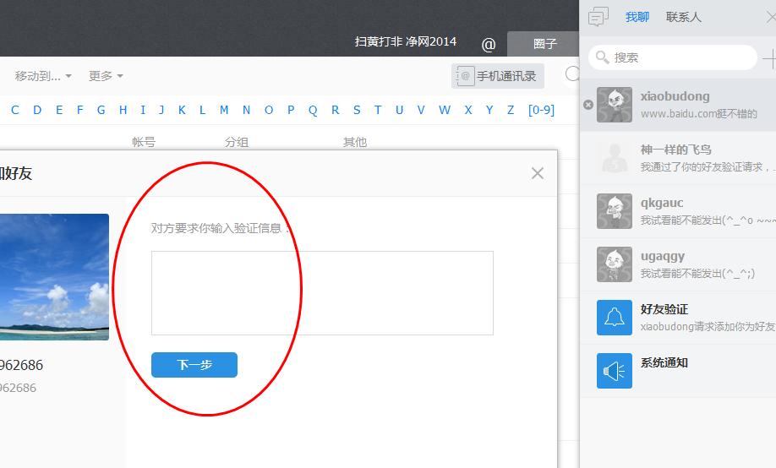Click the plus icon beside search box
The width and height of the screenshot is (776, 468).
(x=769, y=58)
